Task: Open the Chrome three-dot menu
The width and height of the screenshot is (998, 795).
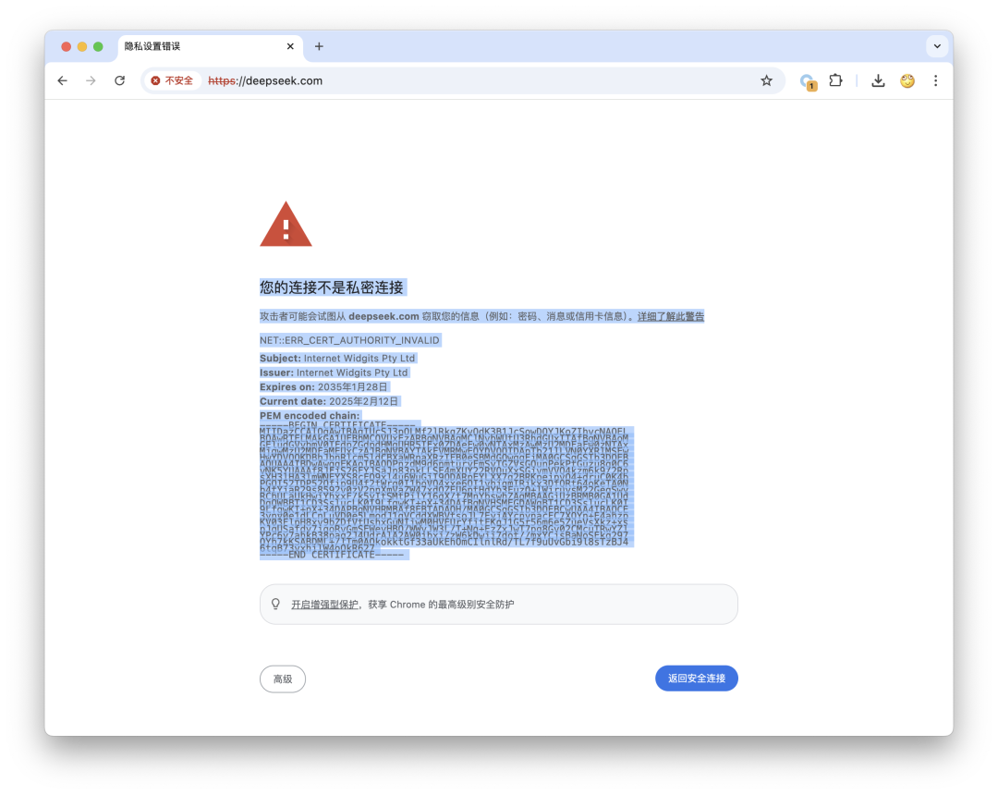Action: pyautogui.click(x=935, y=80)
